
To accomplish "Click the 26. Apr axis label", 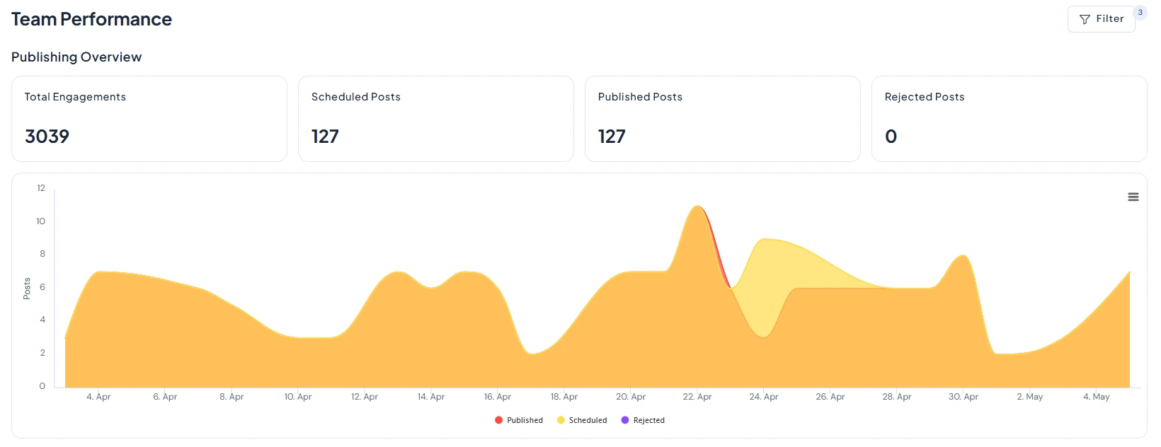I will click(830, 397).
